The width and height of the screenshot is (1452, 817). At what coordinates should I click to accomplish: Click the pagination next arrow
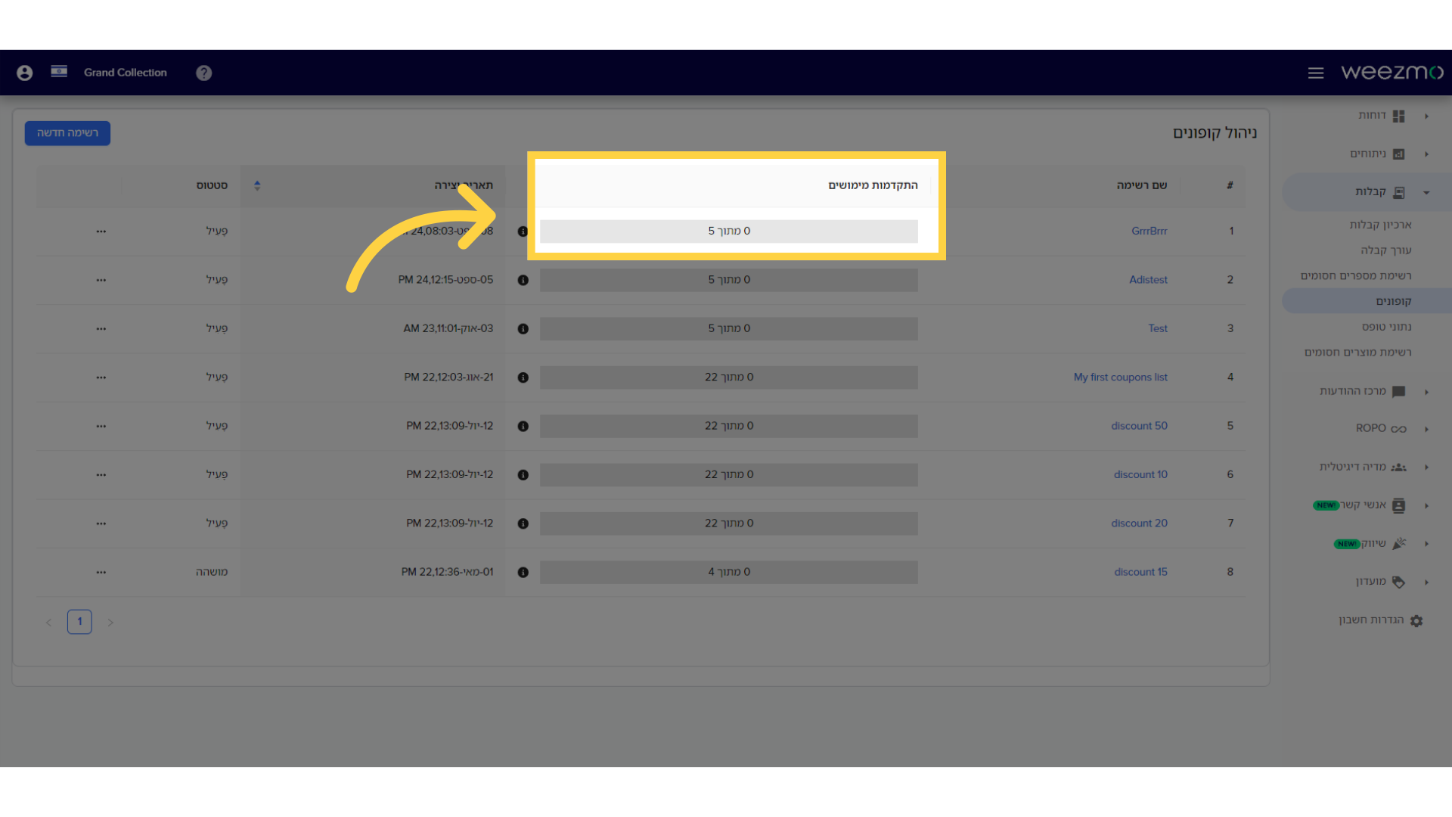[110, 623]
